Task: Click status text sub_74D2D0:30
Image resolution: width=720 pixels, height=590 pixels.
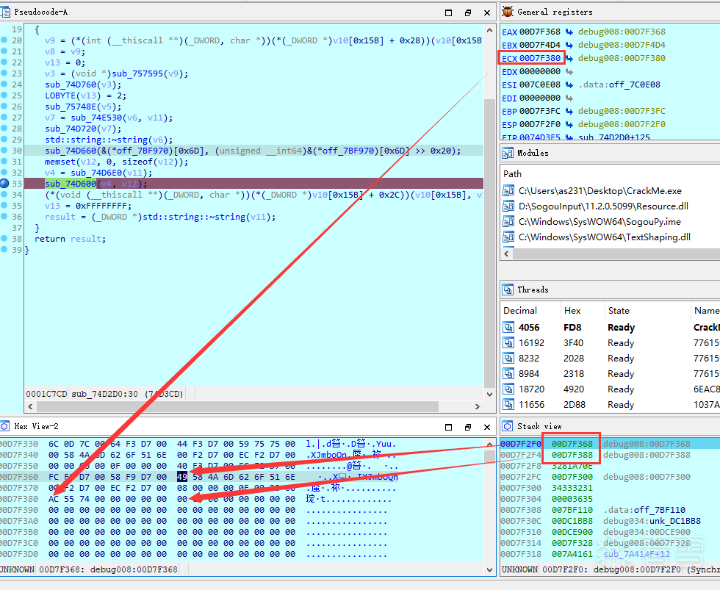Action: point(104,394)
